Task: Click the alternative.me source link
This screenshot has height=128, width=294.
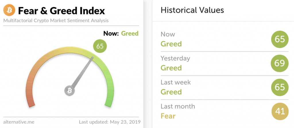Action: 19,122
